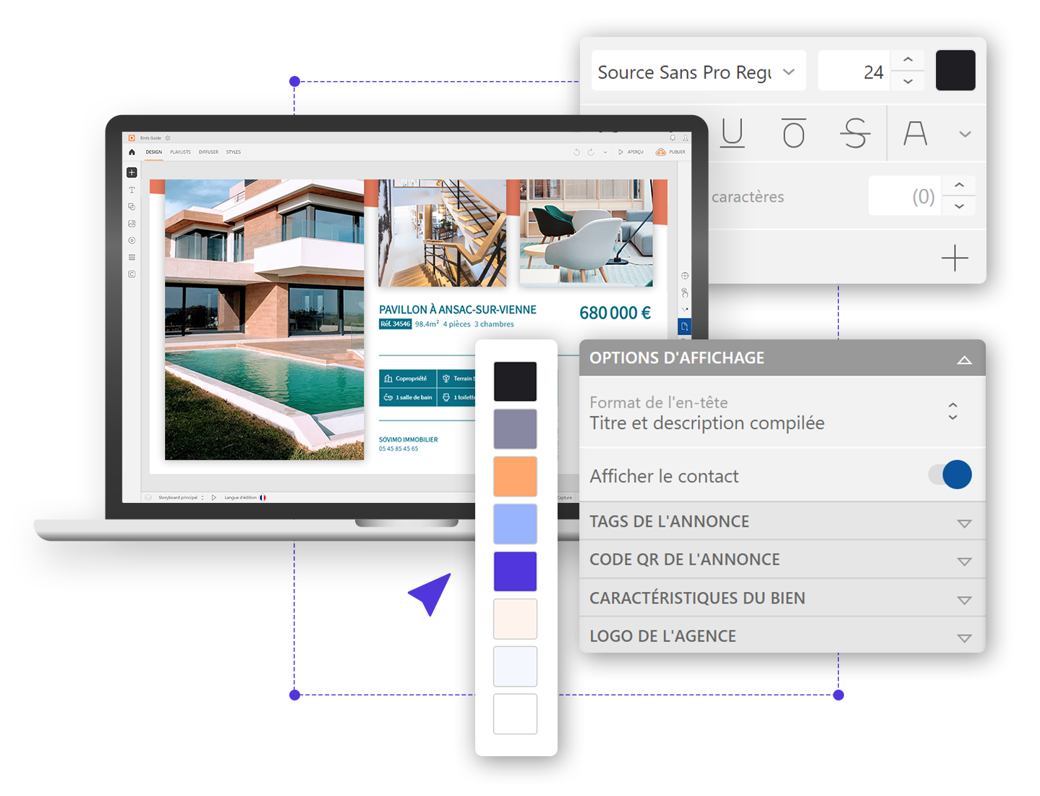Open the user account icon

(686, 137)
